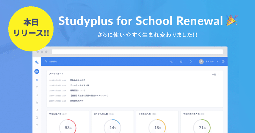Click the 目標達成人数 card title

(x=145, y=114)
